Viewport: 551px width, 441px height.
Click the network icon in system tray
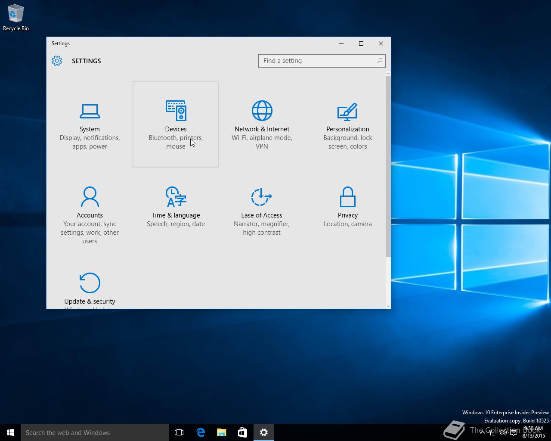click(x=492, y=432)
